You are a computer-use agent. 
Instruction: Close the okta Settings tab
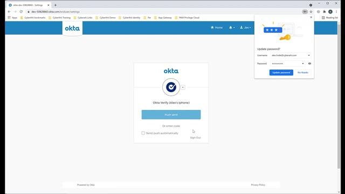pyautogui.click(x=49, y=5)
